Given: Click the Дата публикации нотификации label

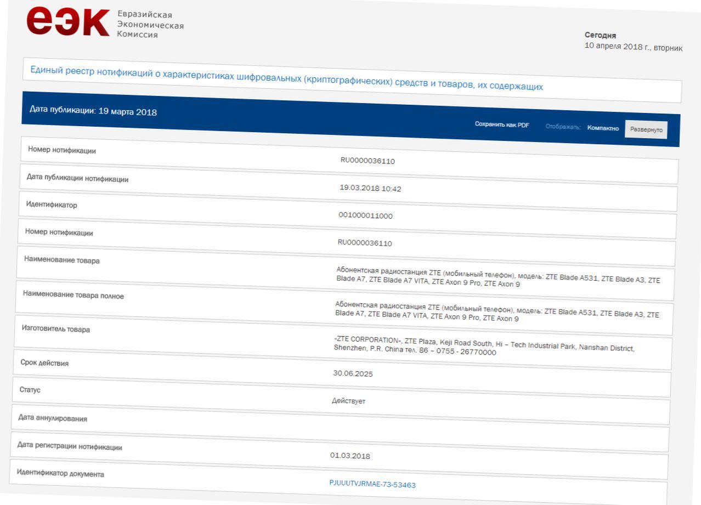Looking at the screenshot, I should click(x=78, y=178).
